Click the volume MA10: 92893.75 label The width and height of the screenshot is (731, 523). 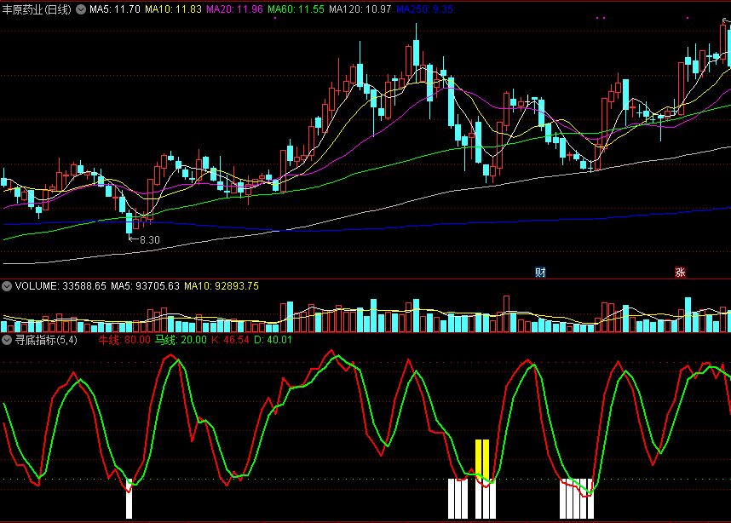click(x=222, y=286)
